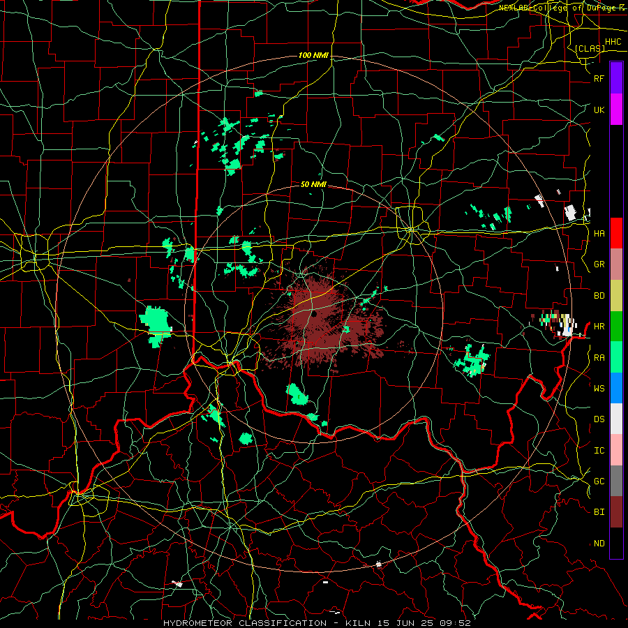Click the large green rain cell on the west side
Viewport: 628px width, 628px height.
pos(156,325)
